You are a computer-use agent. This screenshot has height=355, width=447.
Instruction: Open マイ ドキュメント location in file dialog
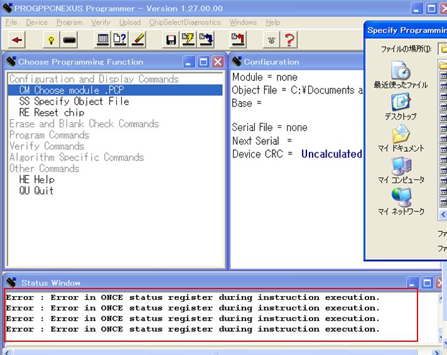pos(401,138)
